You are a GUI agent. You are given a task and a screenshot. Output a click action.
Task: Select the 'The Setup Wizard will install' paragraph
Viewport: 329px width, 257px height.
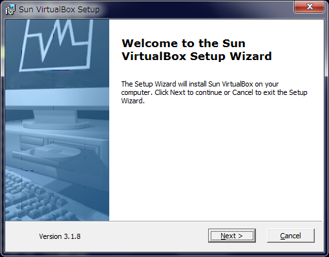(214, 92)
